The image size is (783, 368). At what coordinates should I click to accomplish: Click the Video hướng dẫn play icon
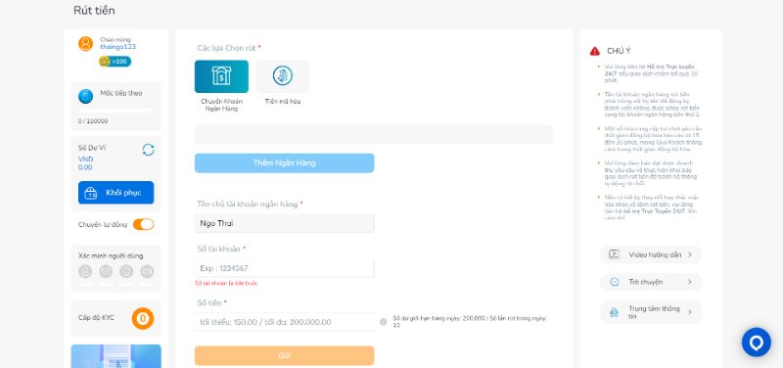point(615,254)
